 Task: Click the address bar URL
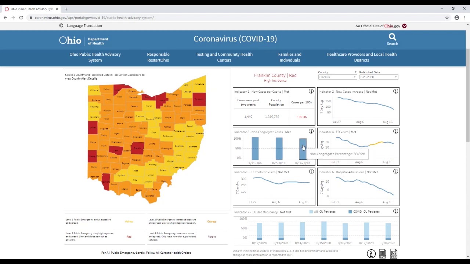(94, 18)
